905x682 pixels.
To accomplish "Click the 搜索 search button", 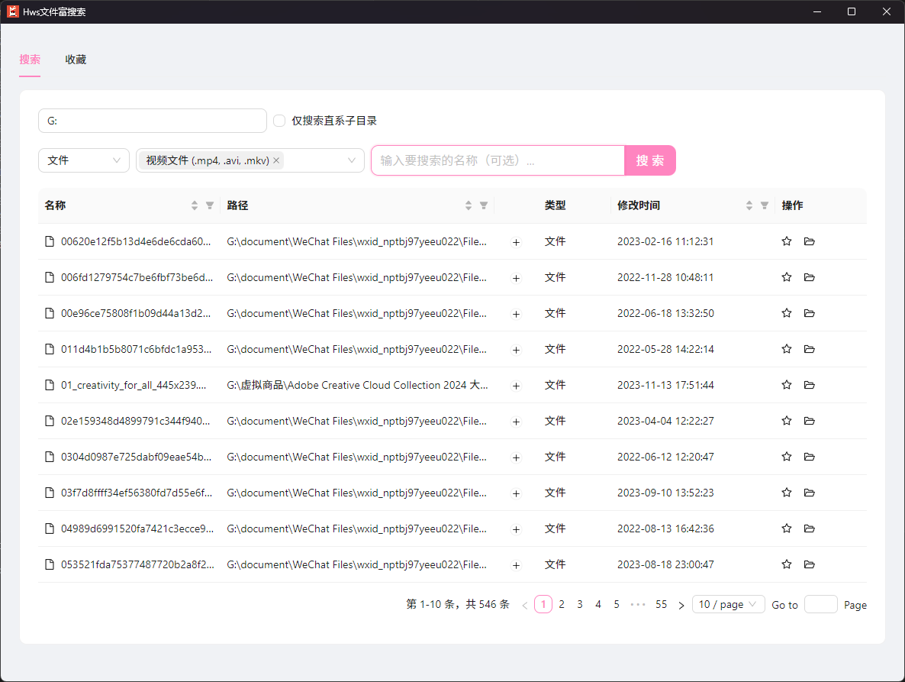I will 649,160.
